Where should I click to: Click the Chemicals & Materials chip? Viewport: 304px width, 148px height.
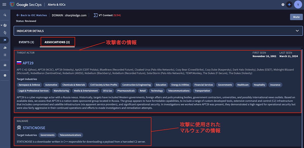[74, 85]
